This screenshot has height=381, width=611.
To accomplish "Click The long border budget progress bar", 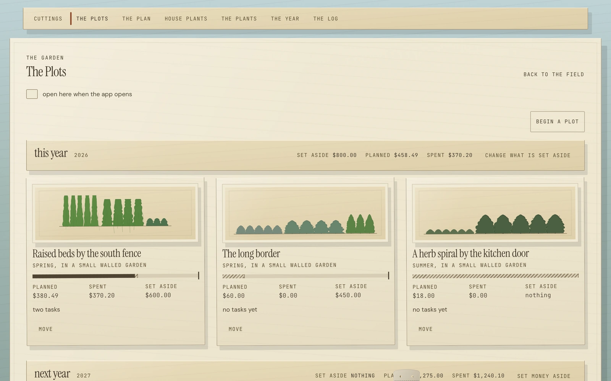I will coord(306,275).
